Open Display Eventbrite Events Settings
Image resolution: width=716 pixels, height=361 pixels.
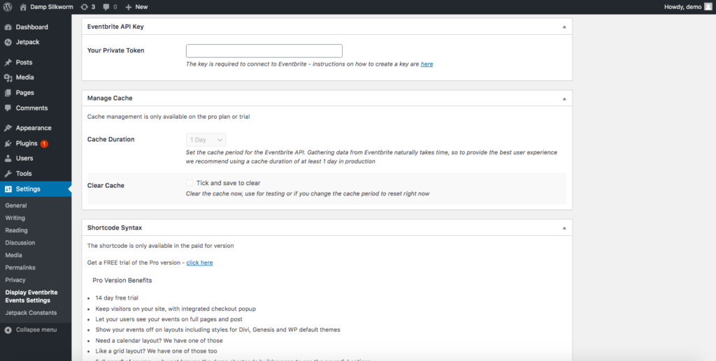[31, 296]
